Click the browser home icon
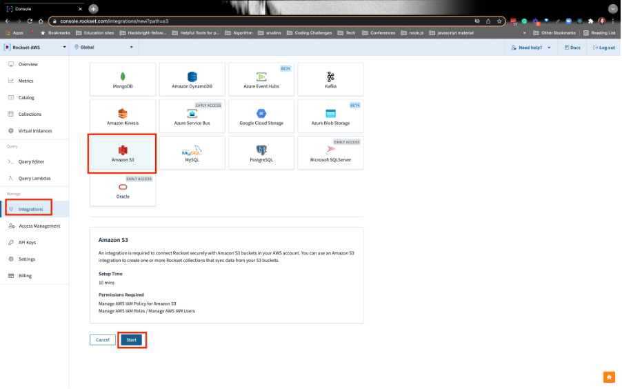Image resolution: width=622 pixels, height=389 pixels. (x=41, y=21)
